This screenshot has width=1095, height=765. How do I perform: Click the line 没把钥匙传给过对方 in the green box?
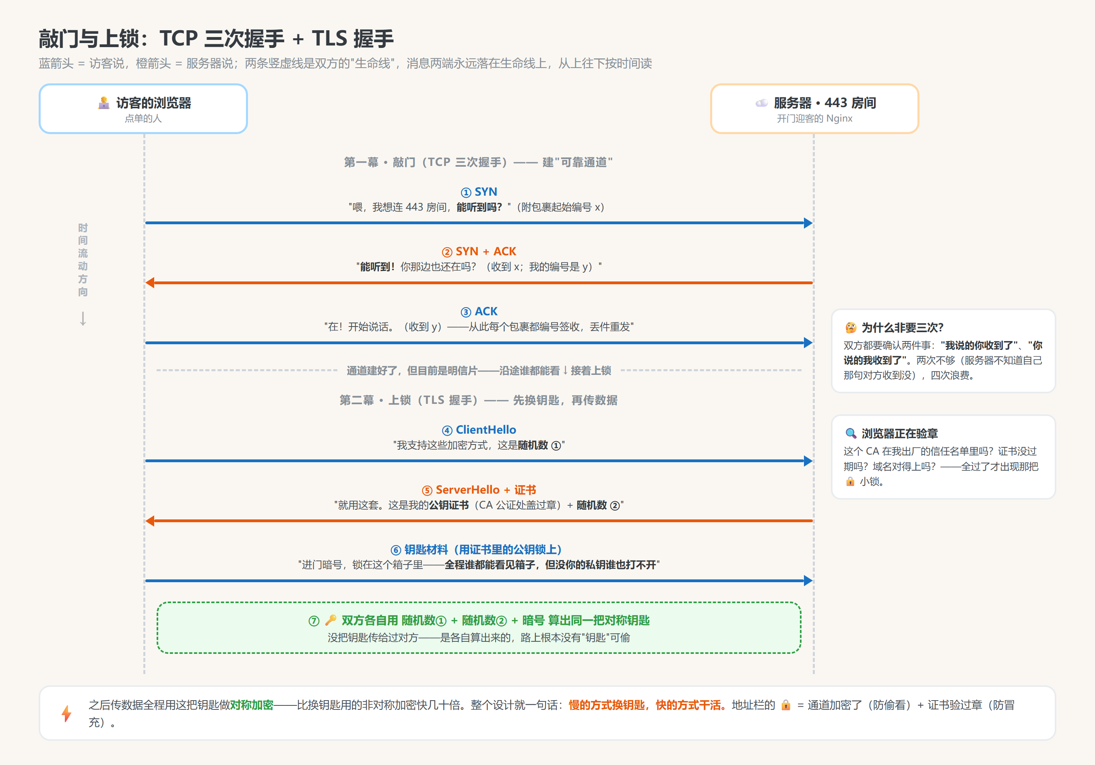tap(479, 638)
